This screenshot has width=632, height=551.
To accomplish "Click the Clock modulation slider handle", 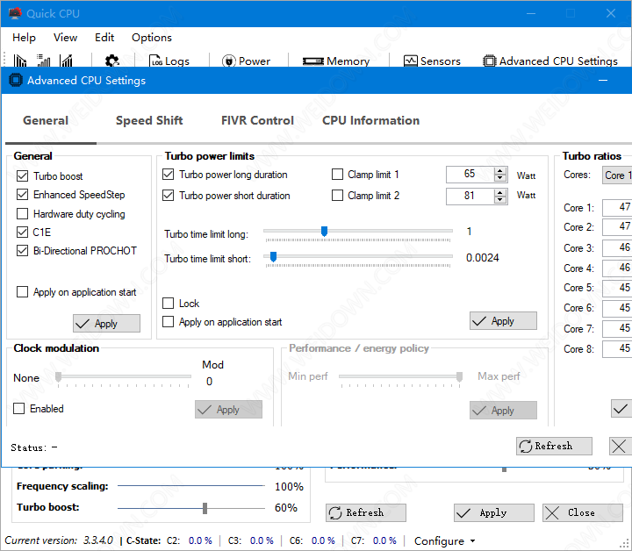I will (x=59, y=376).
